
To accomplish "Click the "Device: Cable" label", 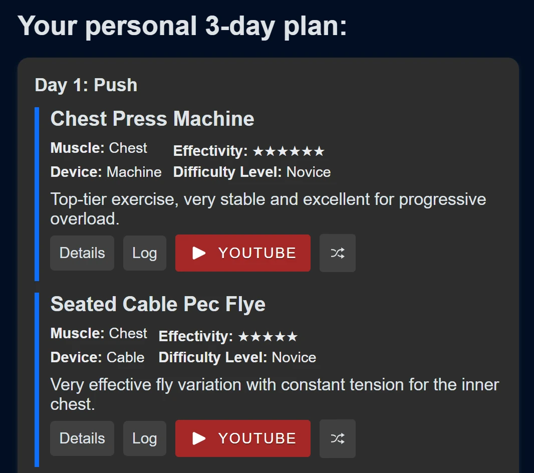I will (97, 357).
